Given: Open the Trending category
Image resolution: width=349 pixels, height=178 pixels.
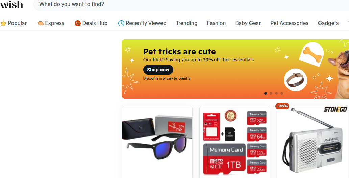Looking at the screenshot, I should [x=186, y=23].
